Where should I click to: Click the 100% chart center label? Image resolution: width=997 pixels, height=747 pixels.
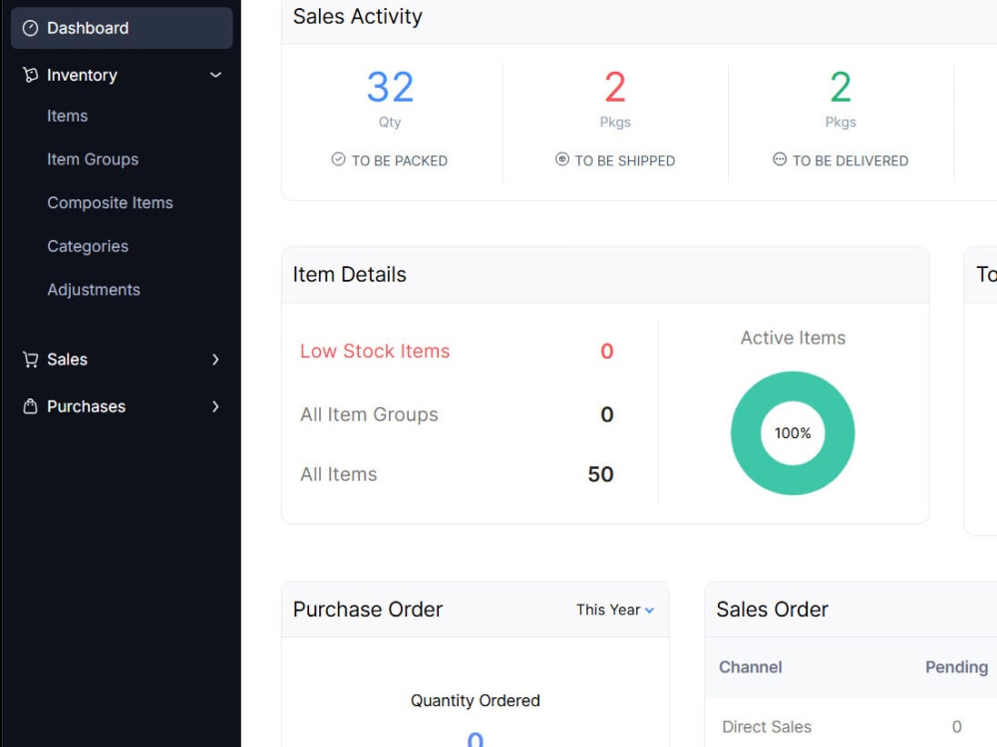tap(793, 433)
